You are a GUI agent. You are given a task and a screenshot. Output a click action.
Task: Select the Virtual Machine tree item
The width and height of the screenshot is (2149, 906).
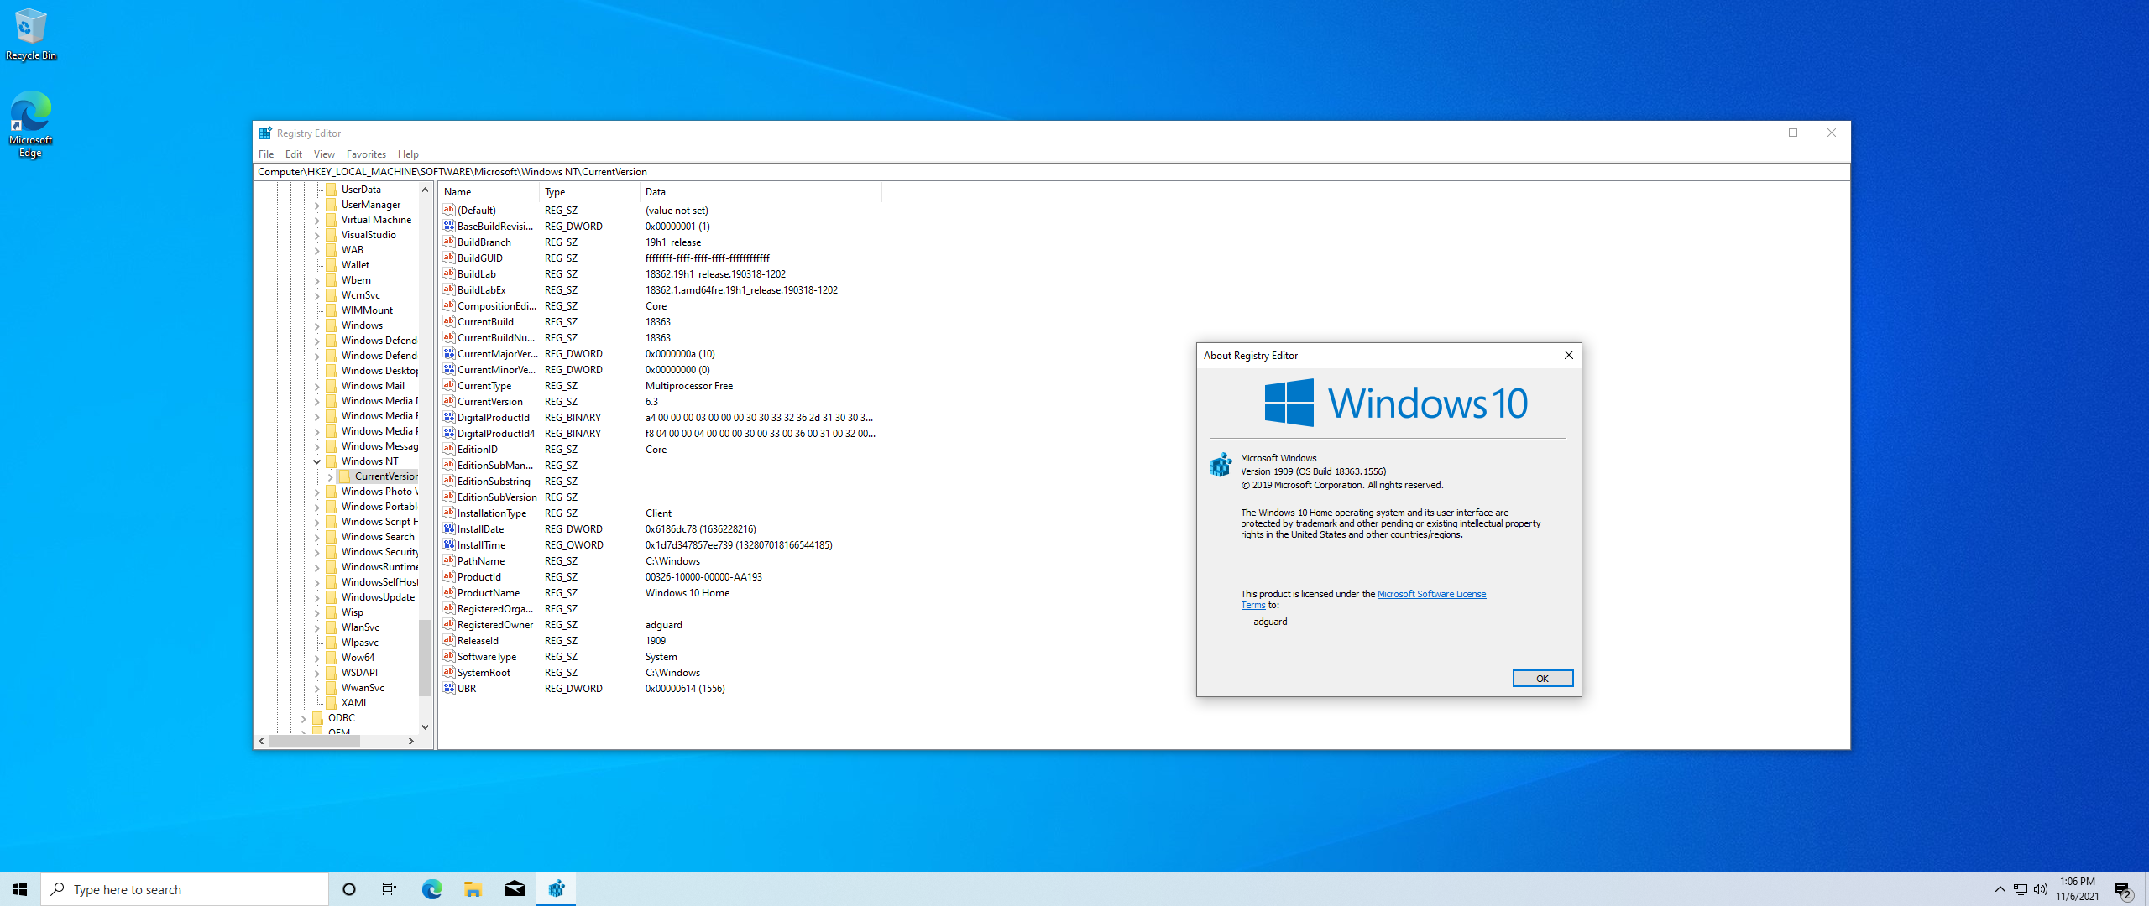376,220
